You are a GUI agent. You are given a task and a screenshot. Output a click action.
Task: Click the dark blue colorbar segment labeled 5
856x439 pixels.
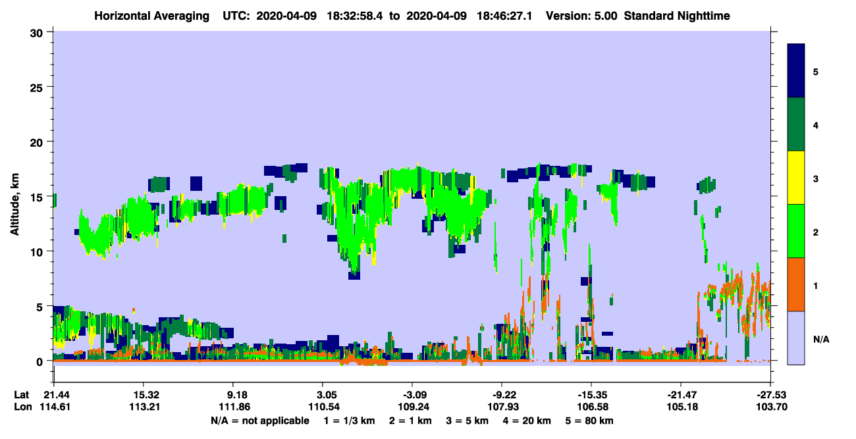click(796, 71)
